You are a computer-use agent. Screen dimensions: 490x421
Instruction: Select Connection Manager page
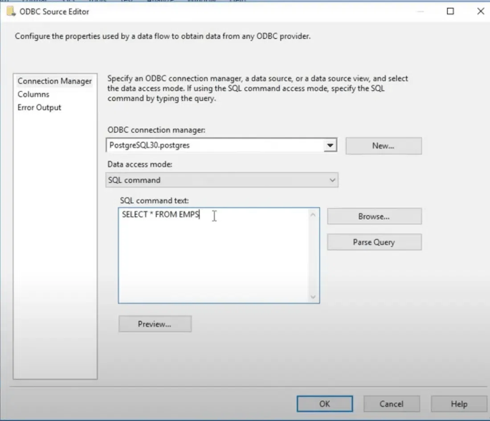[55, 81]
